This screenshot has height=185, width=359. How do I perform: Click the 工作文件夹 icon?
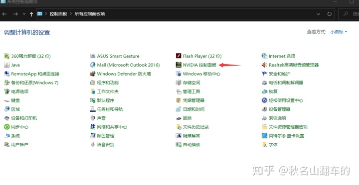click(x=93, y=92)
